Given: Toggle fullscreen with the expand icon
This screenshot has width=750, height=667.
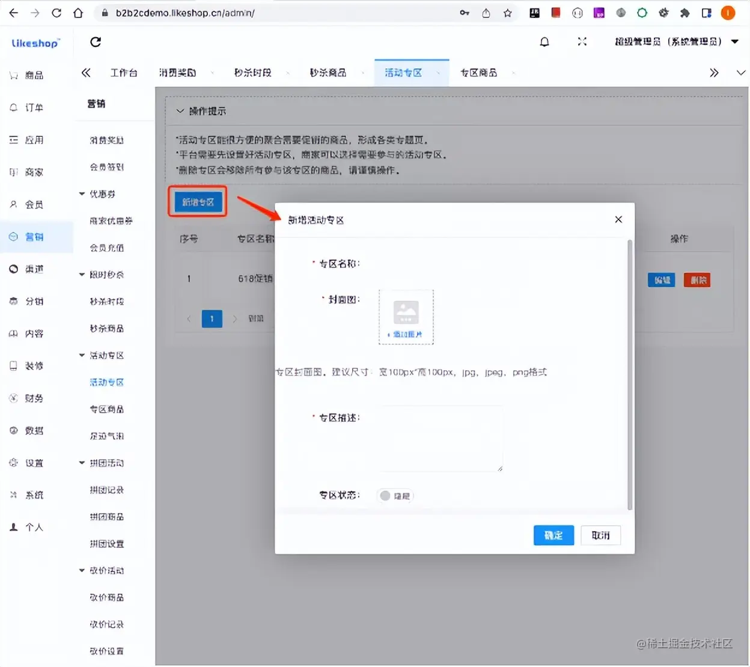Looking at the screenshot, I should [582, 41].
